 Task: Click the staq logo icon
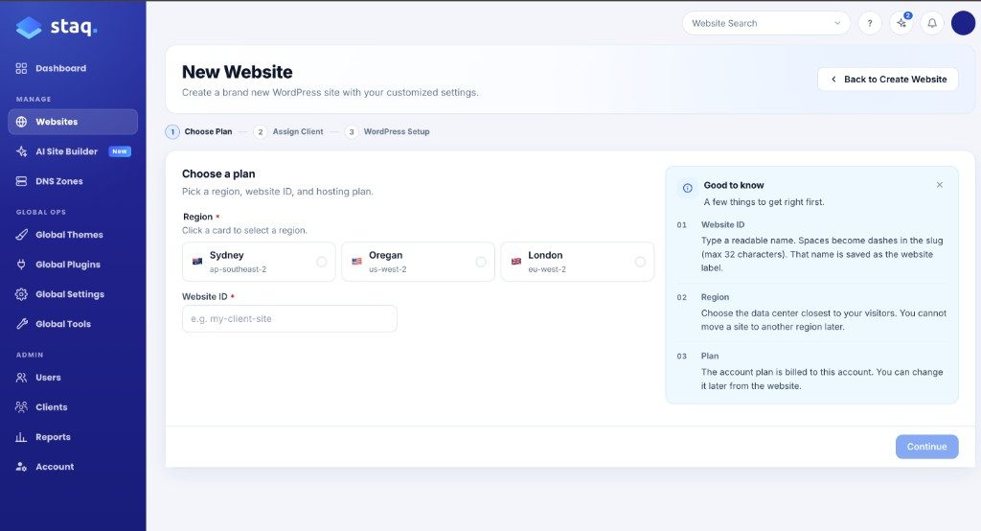[29, 28]
